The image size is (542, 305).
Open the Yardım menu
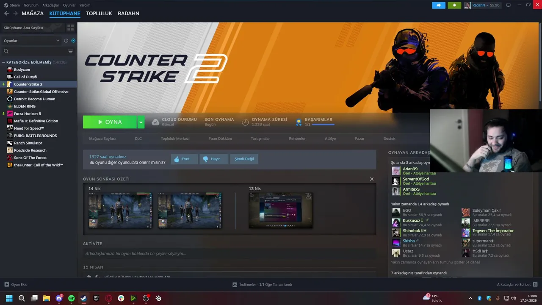[x=85, y=5]
